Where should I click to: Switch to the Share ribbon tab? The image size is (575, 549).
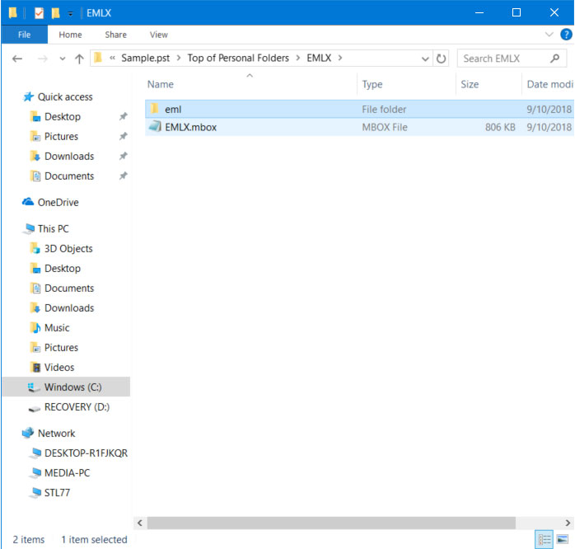[x=115, y=35]
